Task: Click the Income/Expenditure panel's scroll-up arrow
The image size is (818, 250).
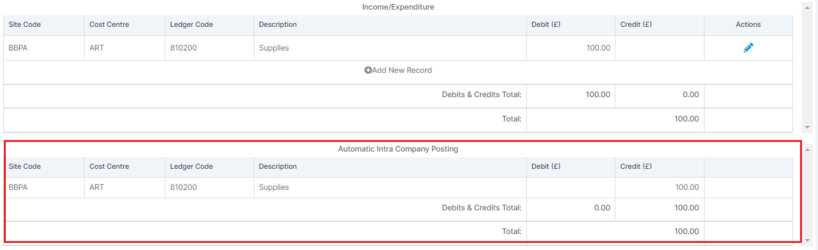Action: (x=806, y=7)
